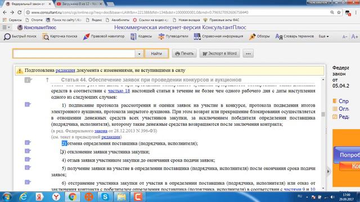Open file explorer from taskbar
This screenshot has width=360, height=202.
point(121,197)
